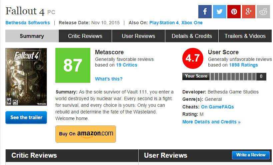Image resolution: width=273 pixels, height=165 pixels.
Task: Switch to the User Reviews tab
Action: click(x=138, y=36)
